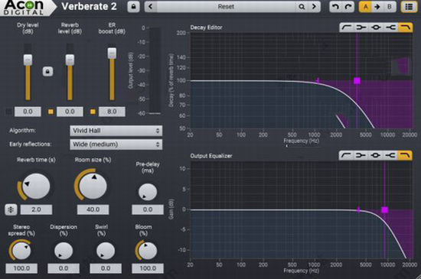Screen dimensions: 421x279
Task: Switch to comparison slot B
Action: [390, 7]
